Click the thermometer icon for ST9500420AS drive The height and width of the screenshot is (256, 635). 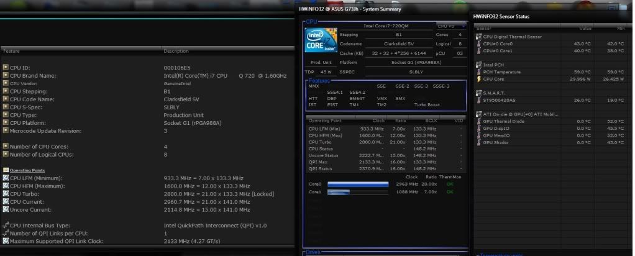pyautogui.click(x=479, y=100)
